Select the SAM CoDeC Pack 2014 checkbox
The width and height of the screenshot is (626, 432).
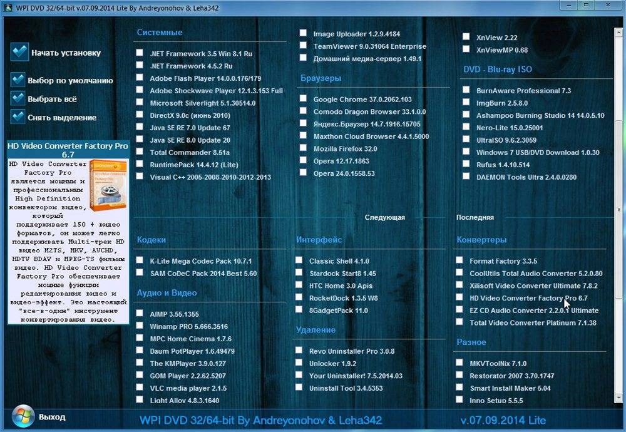(140, 272)
